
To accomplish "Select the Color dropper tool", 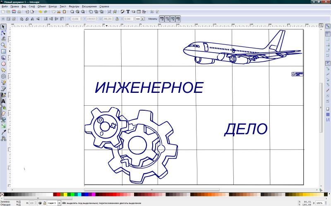I will (x=3, y=132).
